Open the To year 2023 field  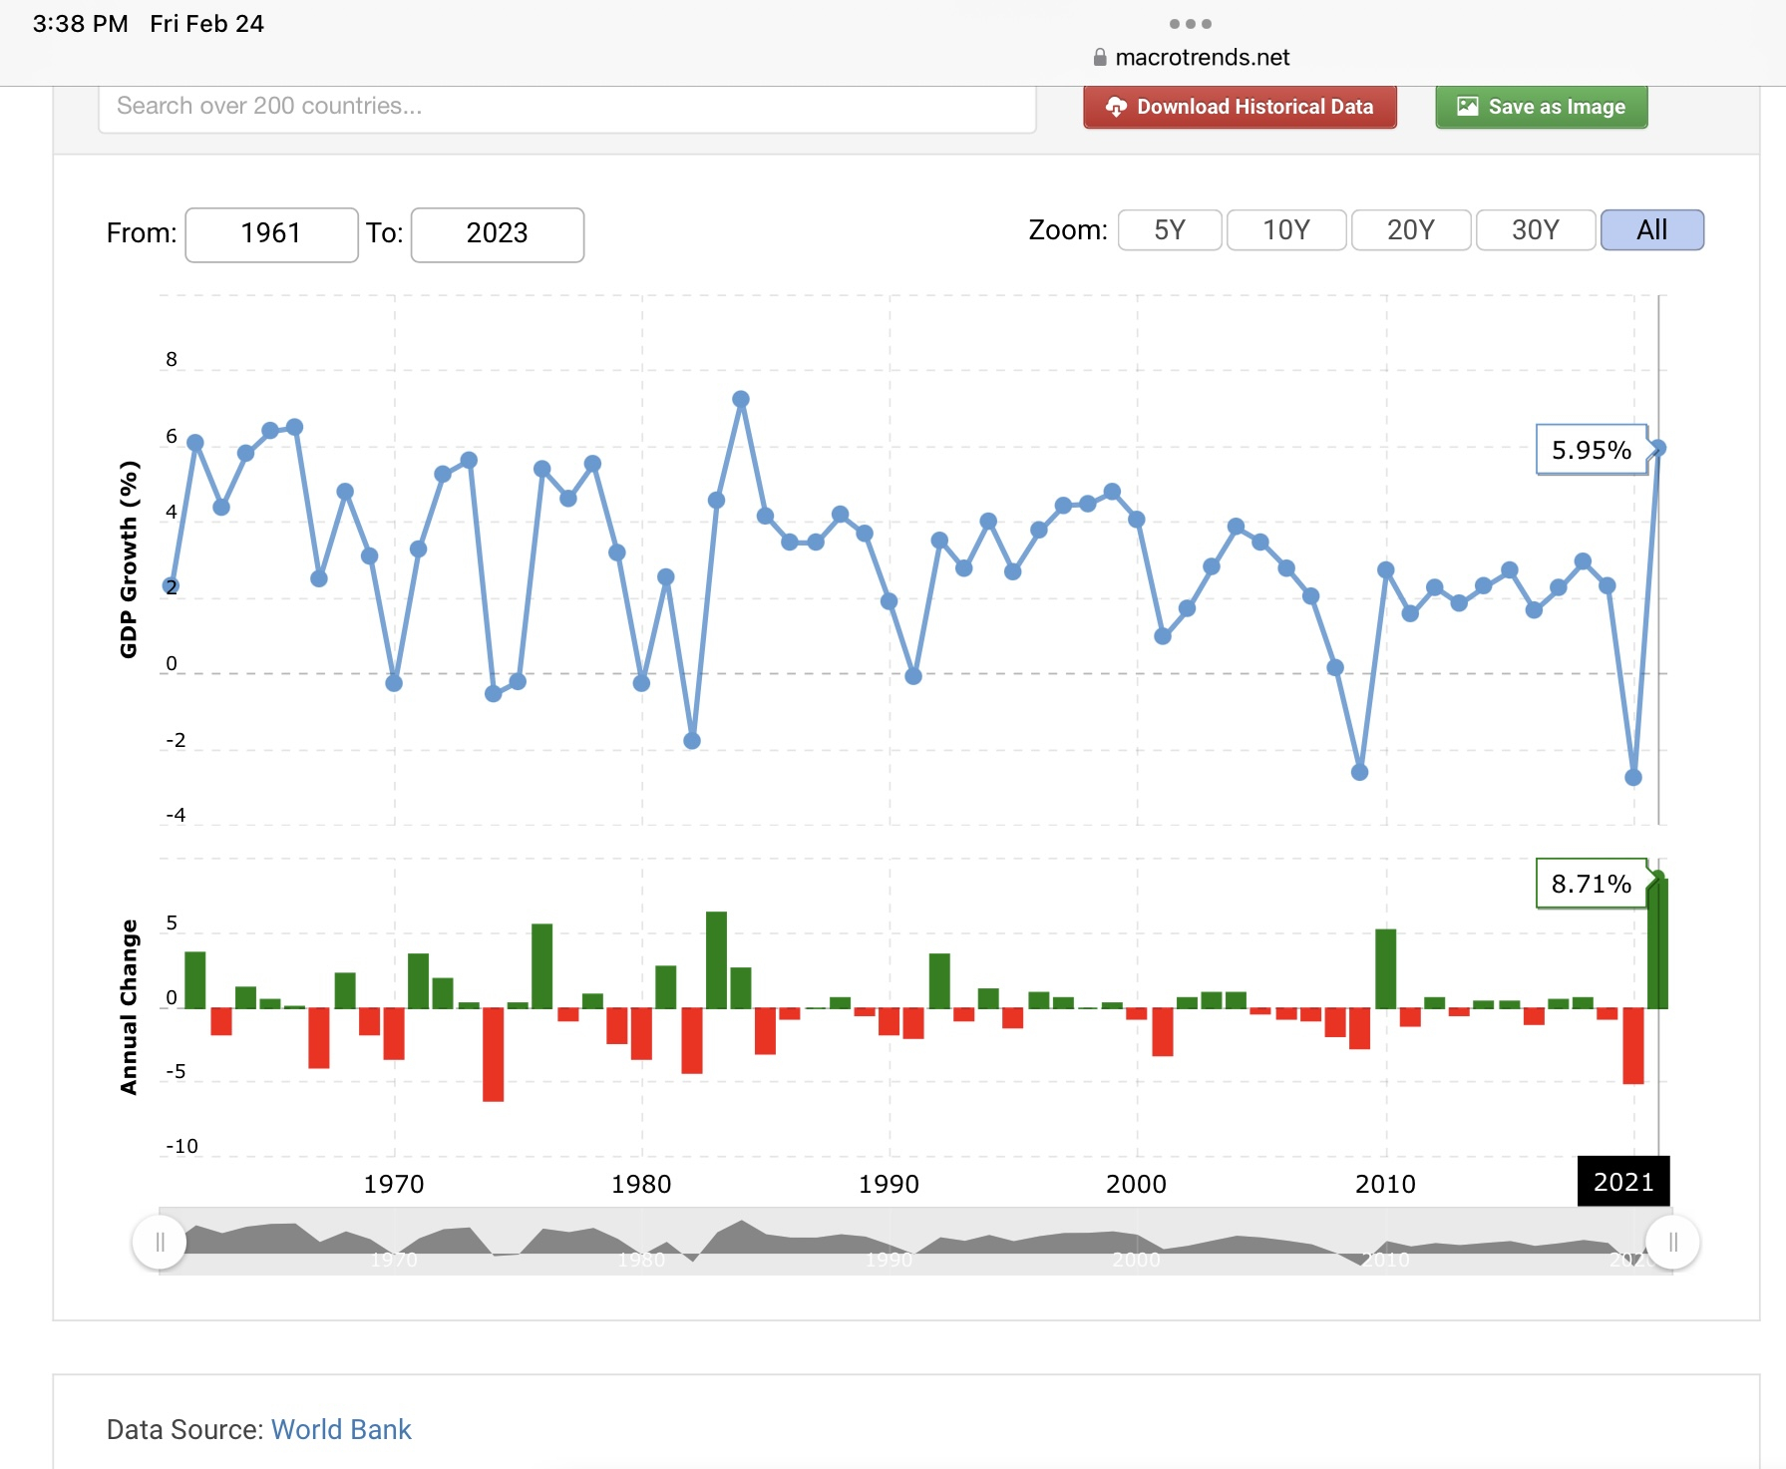click(497, 234)
